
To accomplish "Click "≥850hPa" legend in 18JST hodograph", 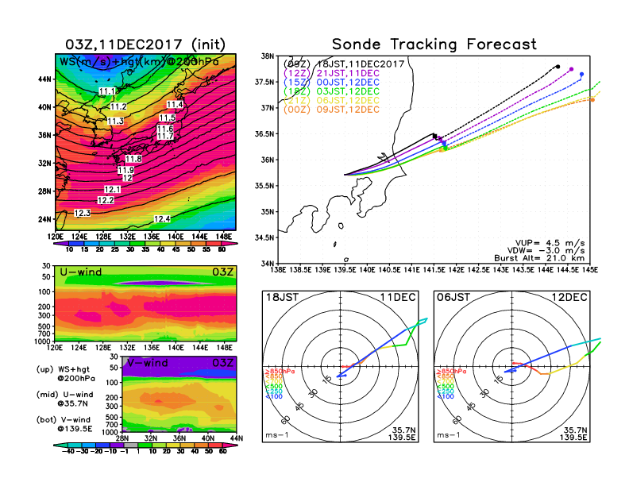I will click(280, 372).
